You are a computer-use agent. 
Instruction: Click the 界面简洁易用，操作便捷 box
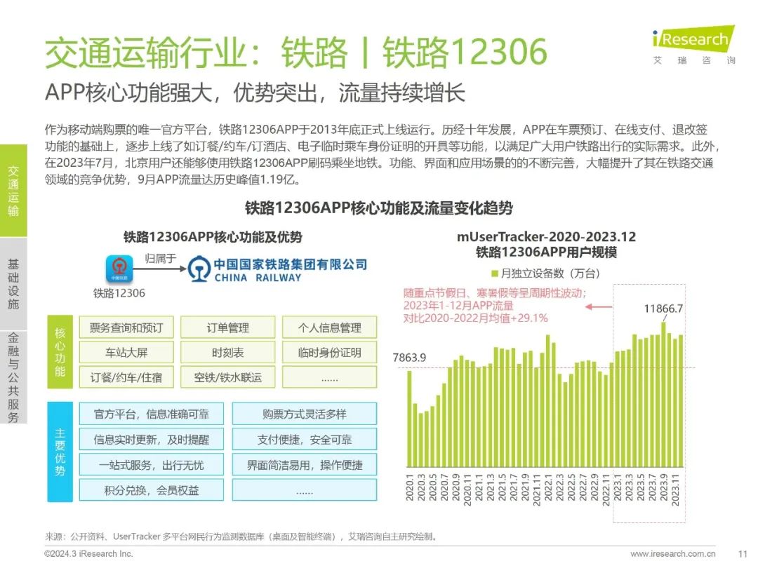[305, 465]
